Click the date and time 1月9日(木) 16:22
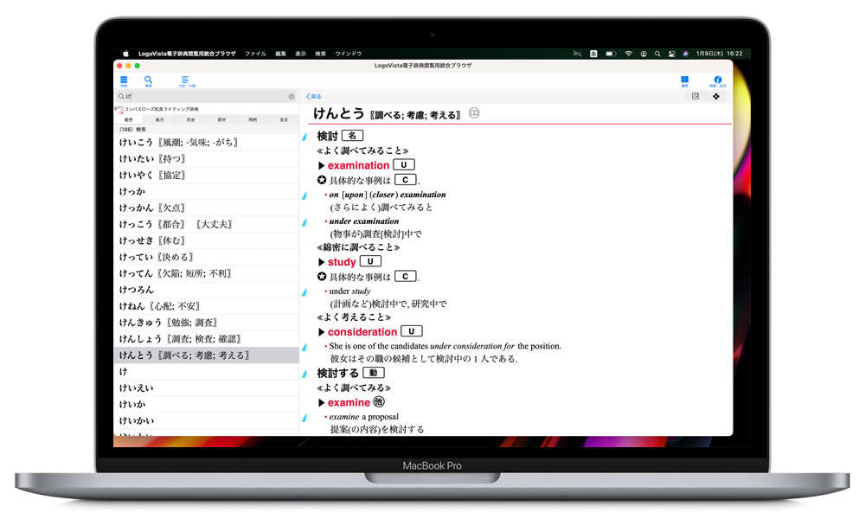The image size is (865, 519). click(720, 54)
